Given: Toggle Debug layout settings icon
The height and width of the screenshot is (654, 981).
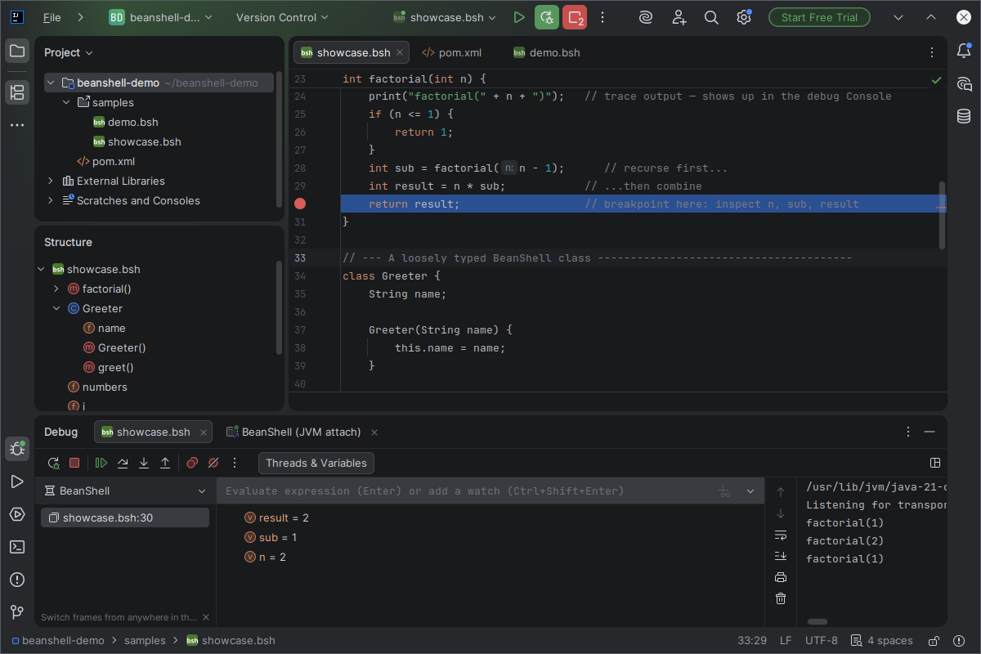Looking at the screenshot, I should 936,463.
